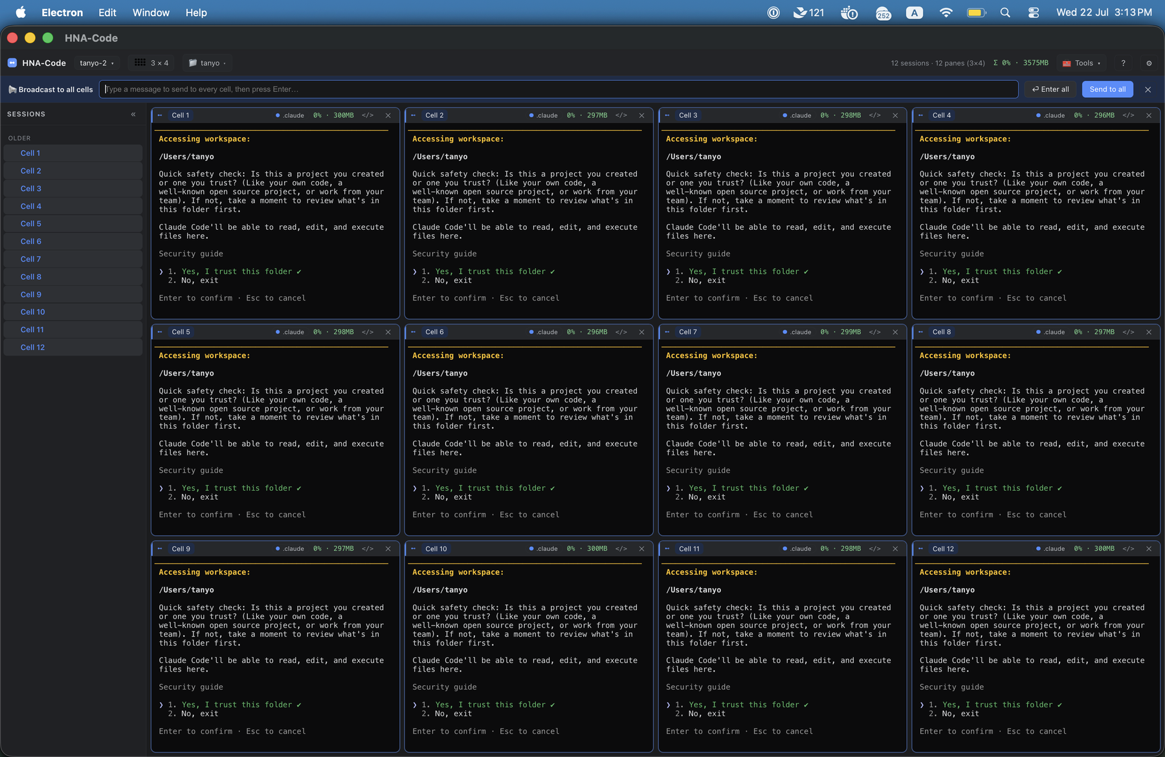The height and width of the screenshot is (757, 1165).
Task: Open 'Security guide' link in Cell 8
Action: pos(951,471)
